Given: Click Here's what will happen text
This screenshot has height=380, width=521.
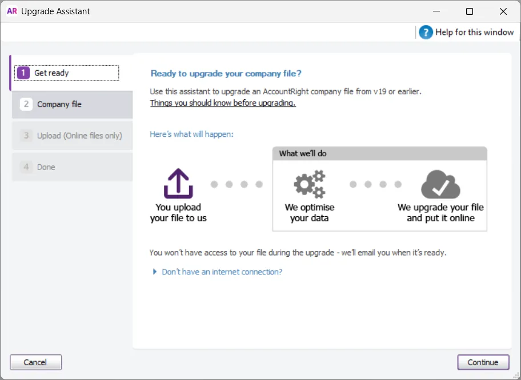Looking at the screenshot, I should pyautogui.click(x=192, y=134).
